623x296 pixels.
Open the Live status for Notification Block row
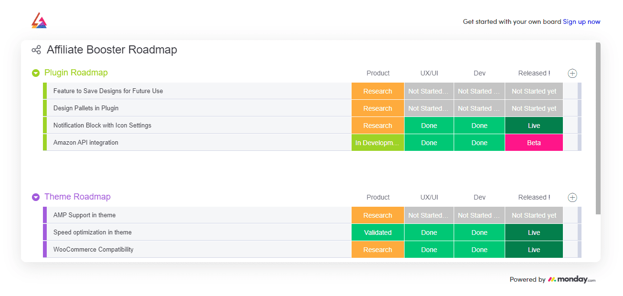tap(534, 126)
